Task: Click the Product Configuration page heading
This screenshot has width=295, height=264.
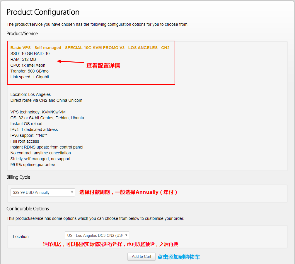Action: tap(43, 12)
